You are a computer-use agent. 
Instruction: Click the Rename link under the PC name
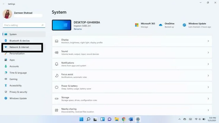[x=78, y=29]
